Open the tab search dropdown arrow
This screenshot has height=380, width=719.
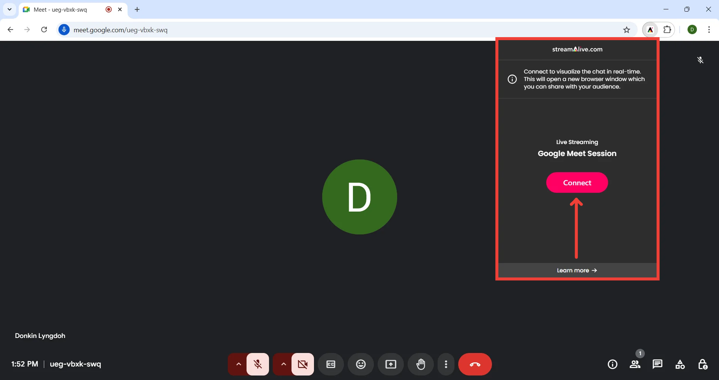[9, 9]
